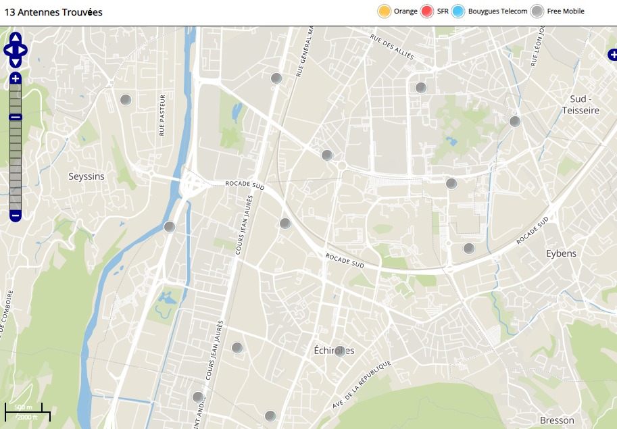Toggle the Free Mobile operator filter
Image resolution: width=617 pixels, height=429 pixels.
point(537,11)
